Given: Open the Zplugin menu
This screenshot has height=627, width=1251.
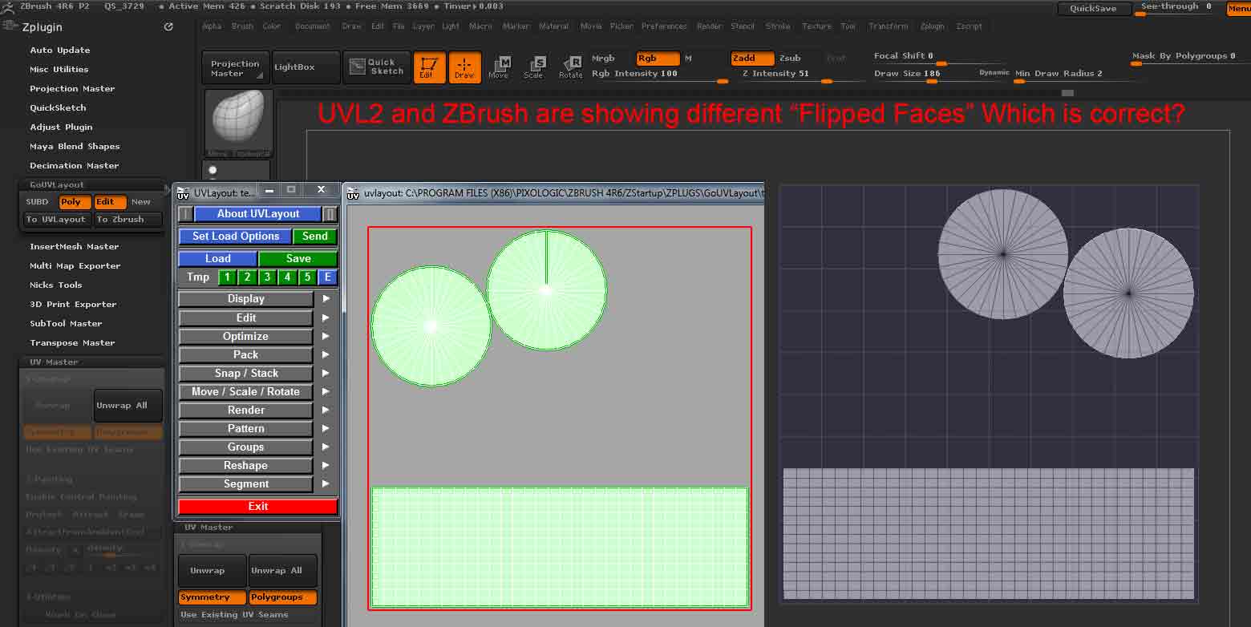Looking at the screenshot, I should 931,26.
